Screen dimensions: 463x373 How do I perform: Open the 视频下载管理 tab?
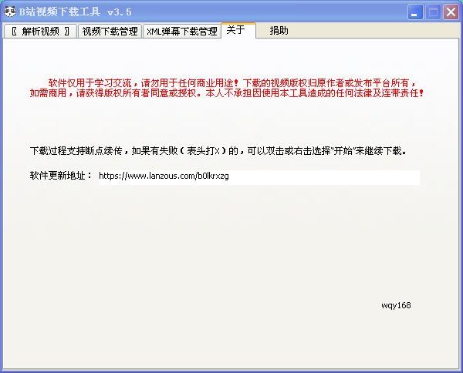(110, 31)
